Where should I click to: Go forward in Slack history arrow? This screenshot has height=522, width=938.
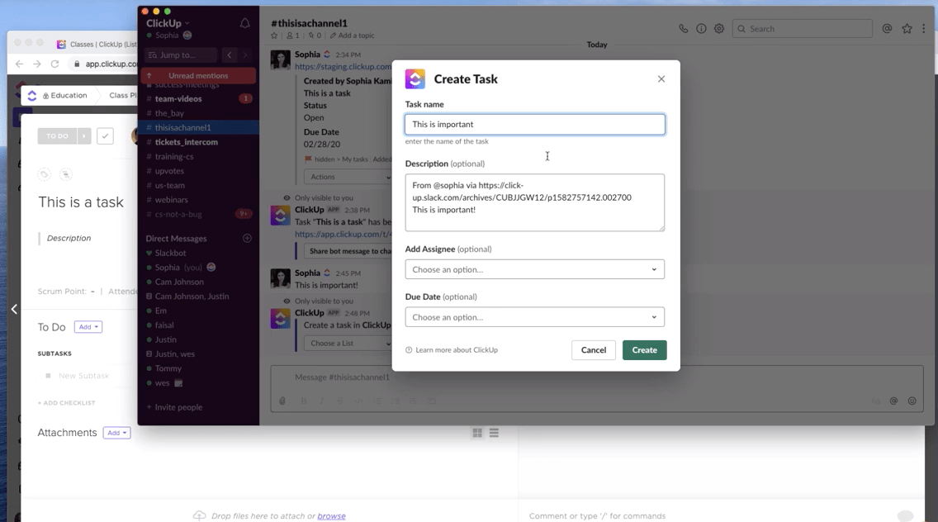[x=245, y=55]
